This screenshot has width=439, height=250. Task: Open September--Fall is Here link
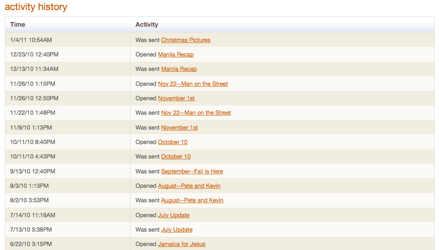click(192, 172)
